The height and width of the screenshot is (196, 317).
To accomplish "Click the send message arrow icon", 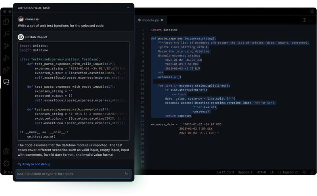I will (126, 174).
